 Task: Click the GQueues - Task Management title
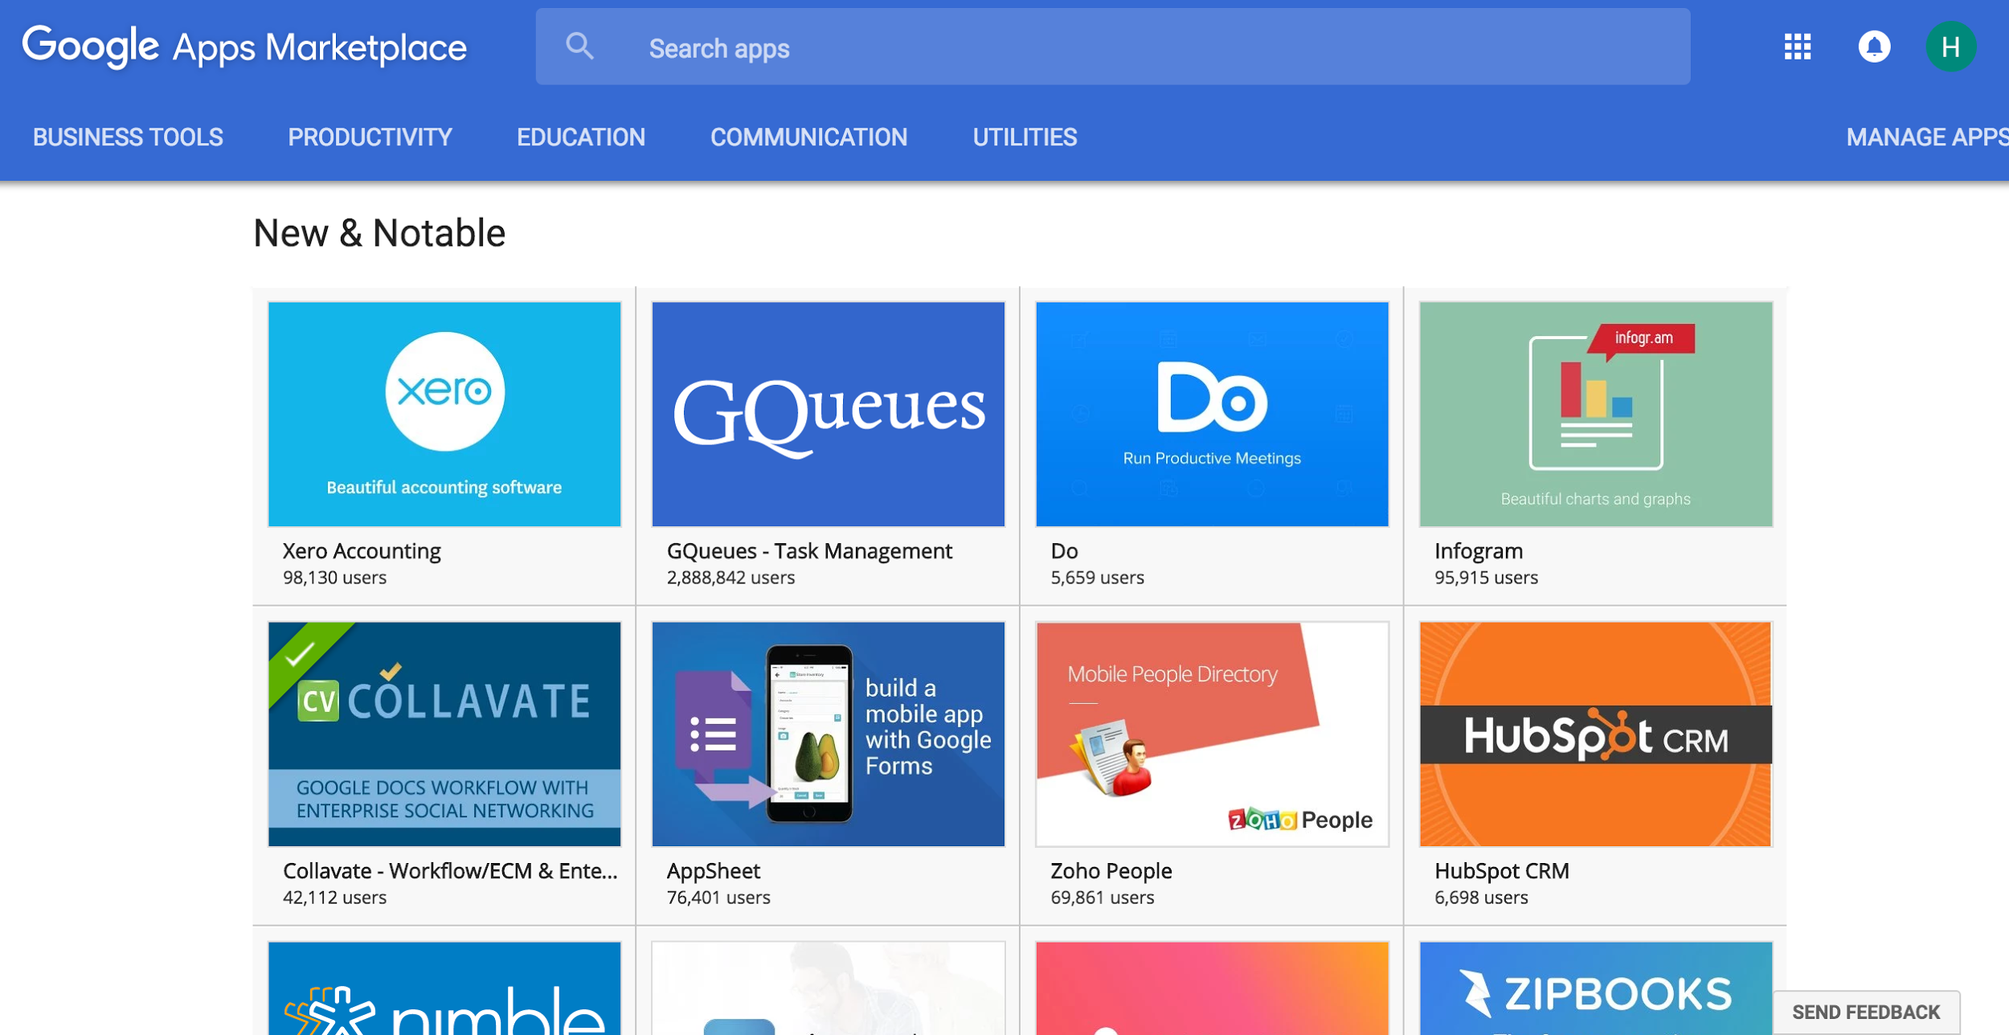[809, 551]
